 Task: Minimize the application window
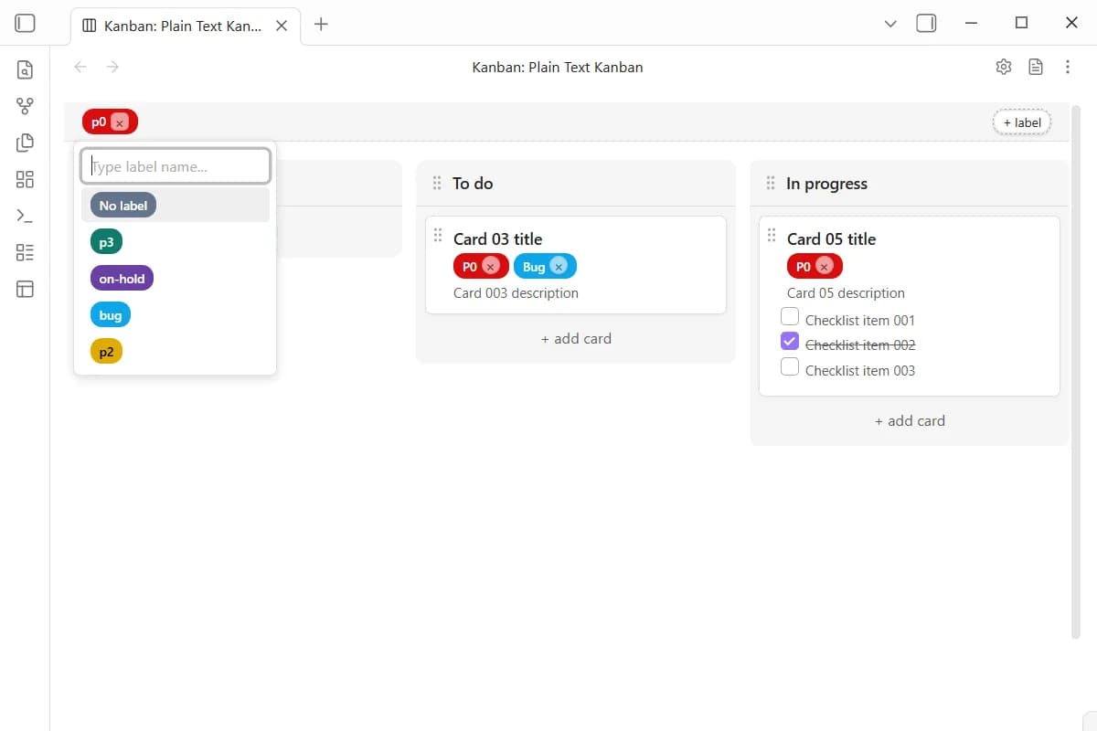(971, 23)
